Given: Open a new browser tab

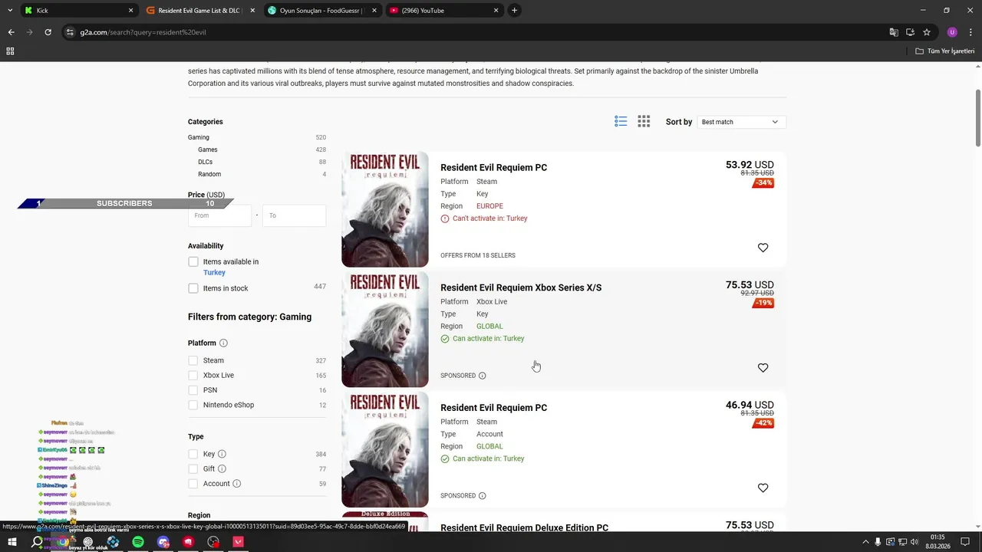Looking at the screenshot, I should click(514, 11).
